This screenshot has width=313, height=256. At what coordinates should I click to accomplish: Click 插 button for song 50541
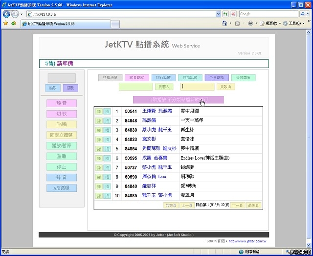tap(107, 111)
